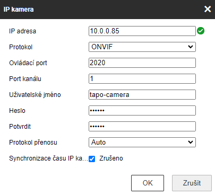Click the Protokol přenosu label text
Image resolution: width=215 pixels, height=195 pixels.
click(x=33, y=143)
